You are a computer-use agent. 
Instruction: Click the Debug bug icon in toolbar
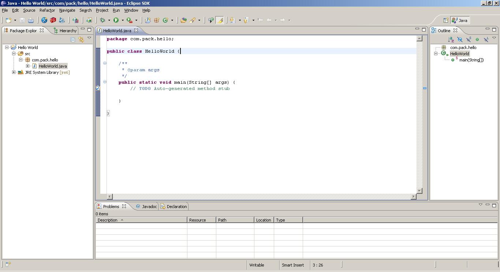click(102, 20)
